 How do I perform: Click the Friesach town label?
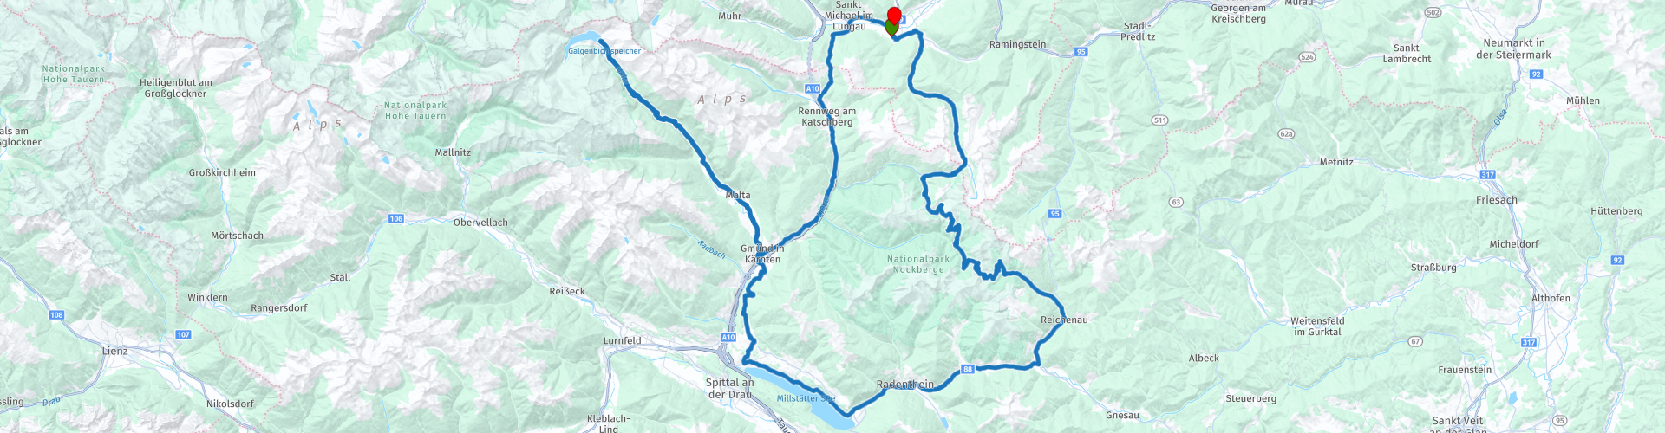coord(1497,200)
